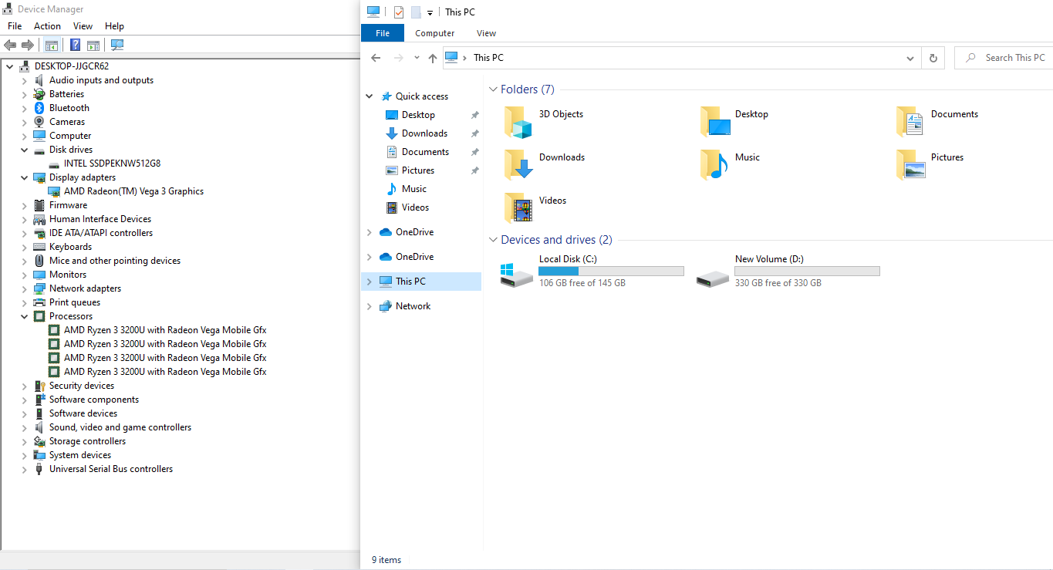The width and height of the screenshot is (1053, 570).
Task: Open the Action menu in Device Manager
Action: pyautogui.click(x=47, y=26)
